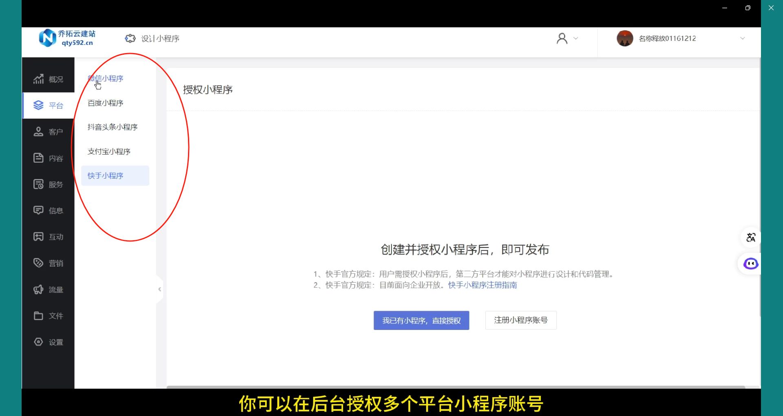
Task: Click the 乔拓云建站 logo
Action: click(x=67, y=38)
